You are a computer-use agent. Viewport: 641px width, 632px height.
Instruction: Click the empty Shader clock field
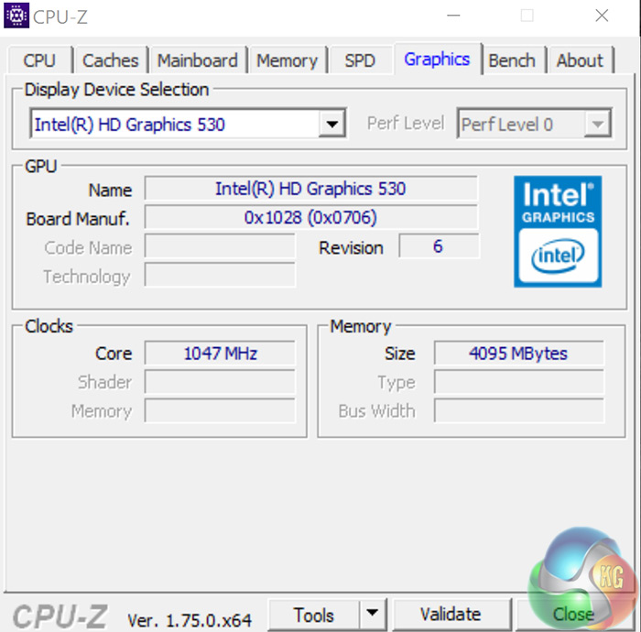[220, 382]
